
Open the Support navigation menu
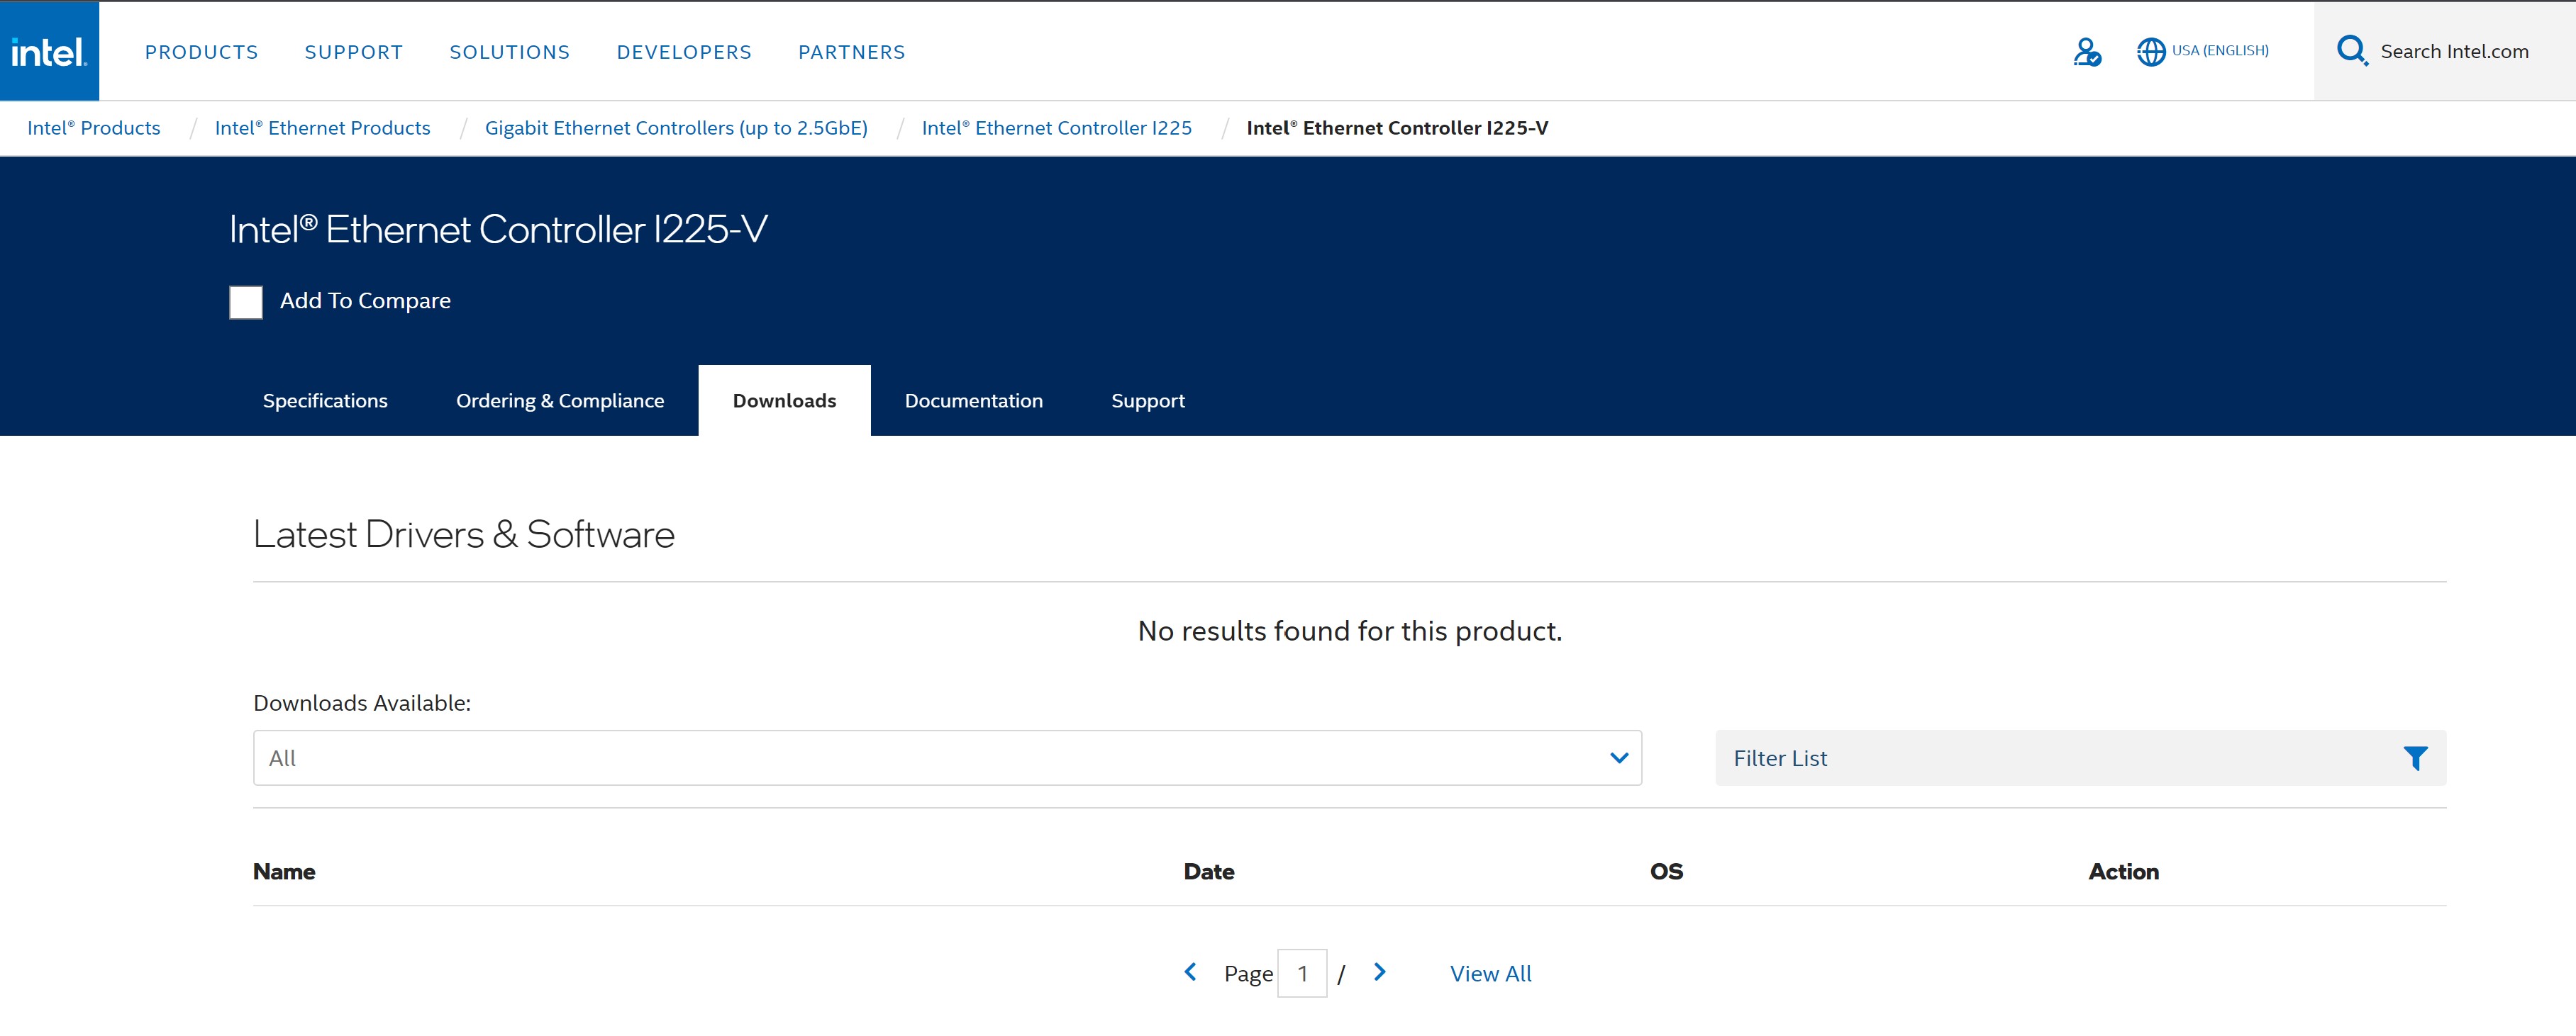coord(353,52)
